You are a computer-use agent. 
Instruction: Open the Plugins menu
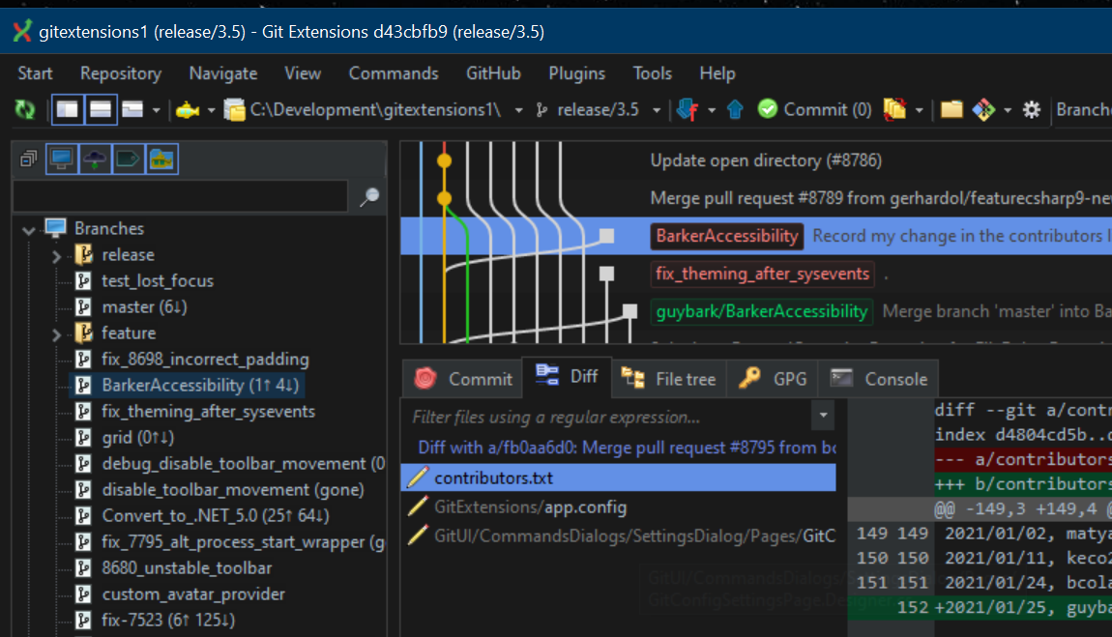click(576, 73)
